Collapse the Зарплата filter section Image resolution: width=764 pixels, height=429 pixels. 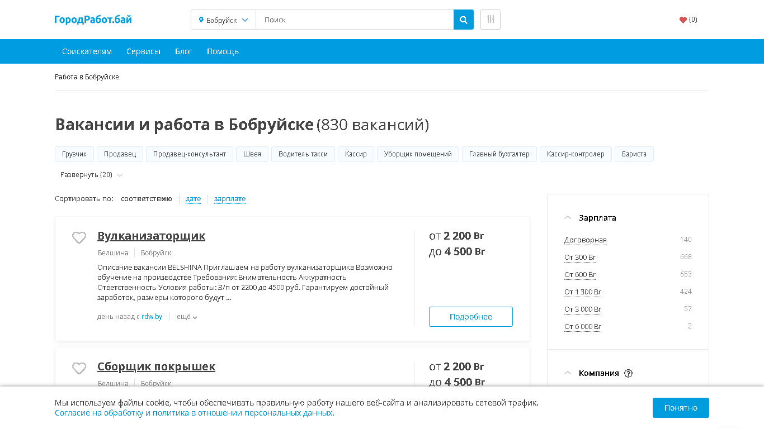point(568,218)
